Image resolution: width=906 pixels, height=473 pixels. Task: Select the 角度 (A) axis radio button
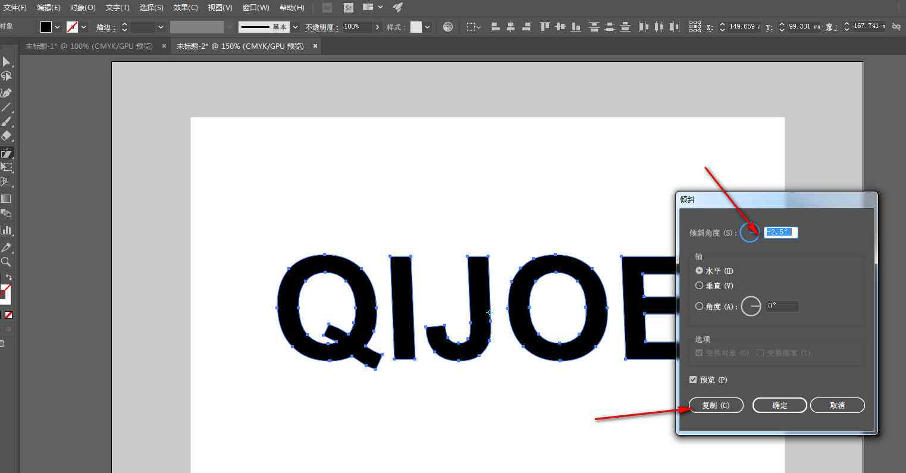click(700, 306)
